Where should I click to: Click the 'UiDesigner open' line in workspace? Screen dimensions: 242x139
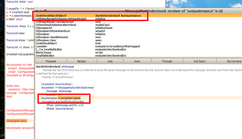coord(17,121)
